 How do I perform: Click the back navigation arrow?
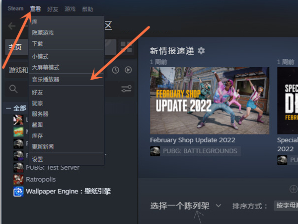pos(12,26)
